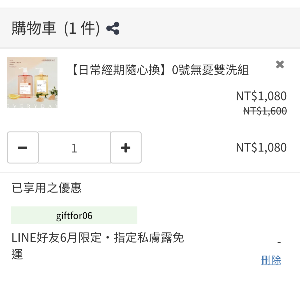Click the share cart icon
Image resolution: width=300 pixels, height=285 pixels.
[x=113, y=28]
